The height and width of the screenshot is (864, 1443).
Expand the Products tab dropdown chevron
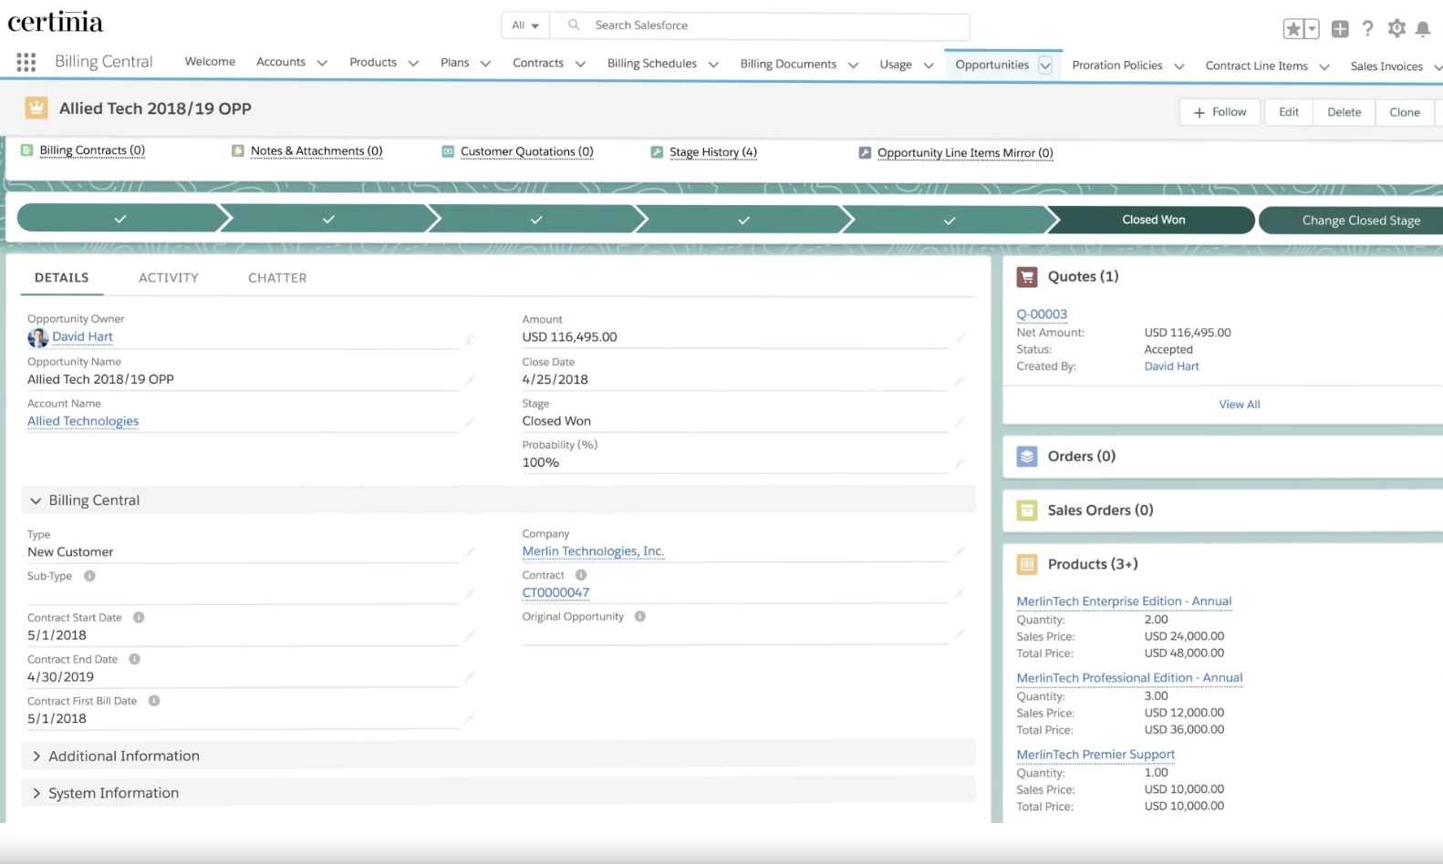[413, 63]
